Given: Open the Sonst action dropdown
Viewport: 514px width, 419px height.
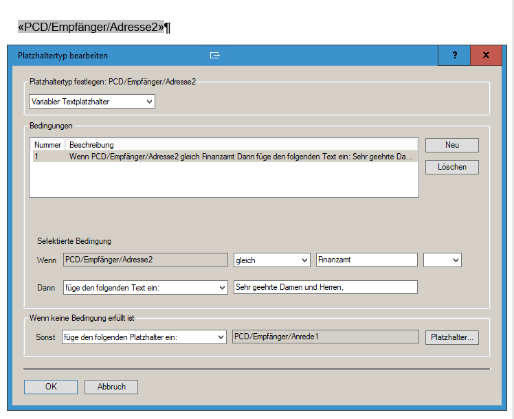Looking at the screenshot, I should pyautogui.click(x=144, y=337).
